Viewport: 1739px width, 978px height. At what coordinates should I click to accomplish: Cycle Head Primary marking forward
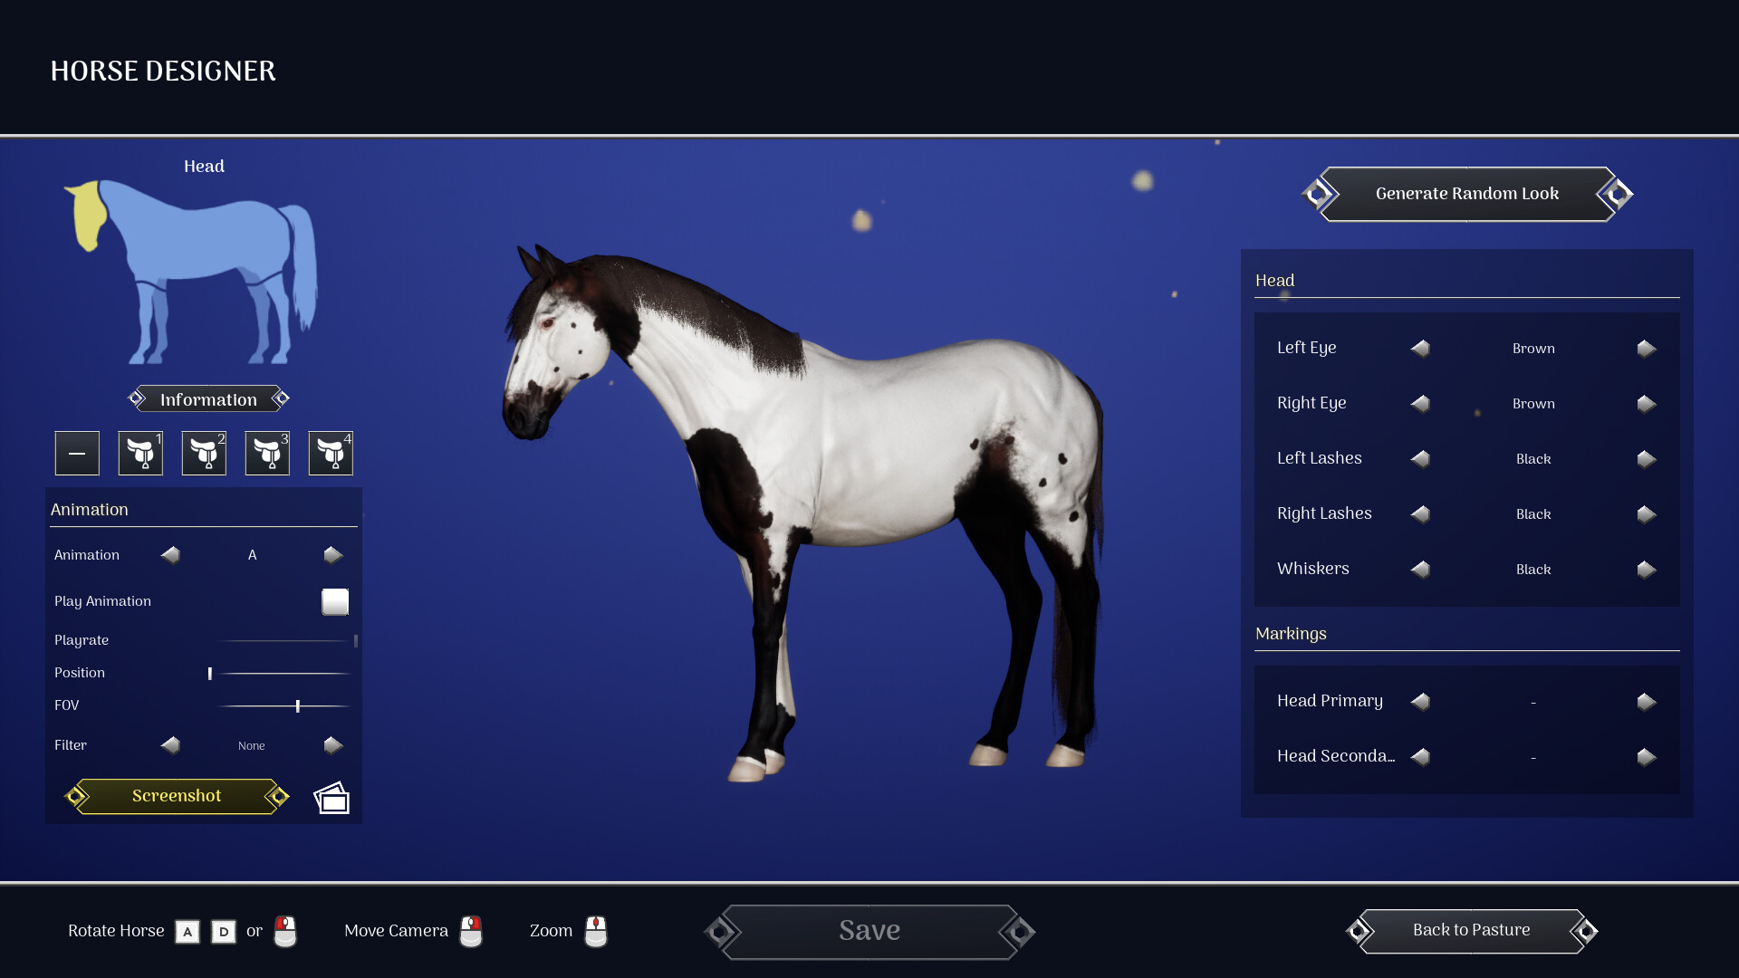point(1646,702)
